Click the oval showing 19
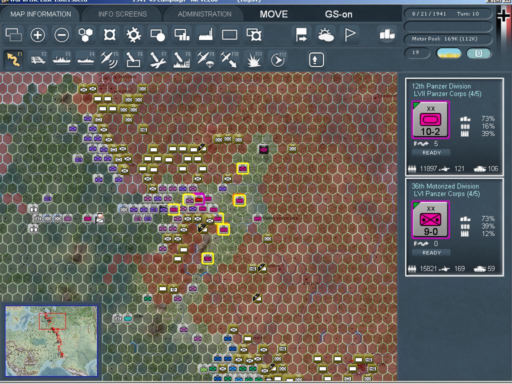512x384 pixels. 417,52
